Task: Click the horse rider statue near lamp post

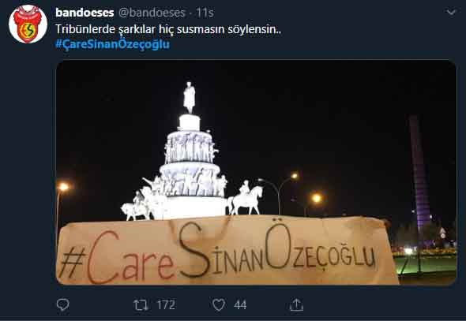Action: tap(246, 198)
